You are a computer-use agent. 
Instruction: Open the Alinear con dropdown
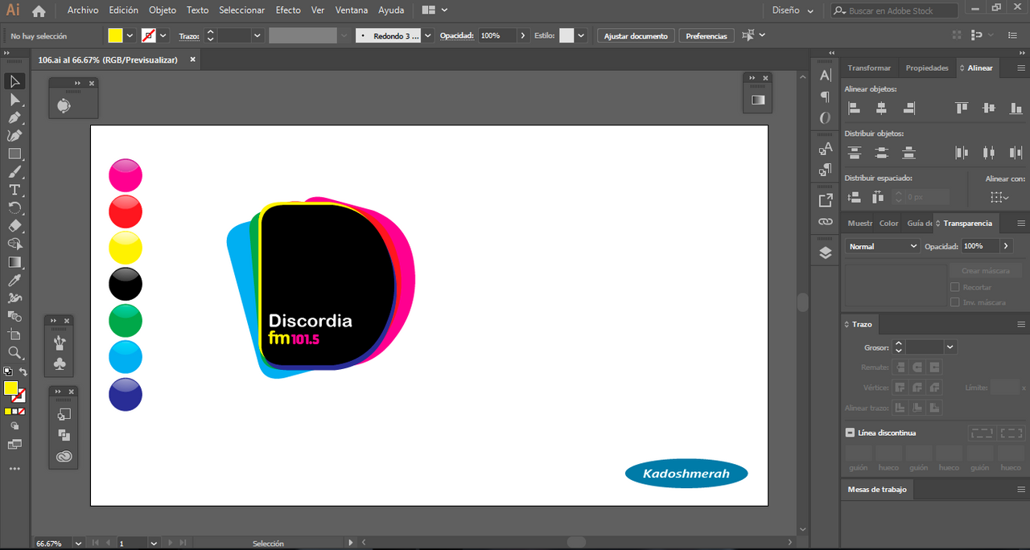(999, 197)
